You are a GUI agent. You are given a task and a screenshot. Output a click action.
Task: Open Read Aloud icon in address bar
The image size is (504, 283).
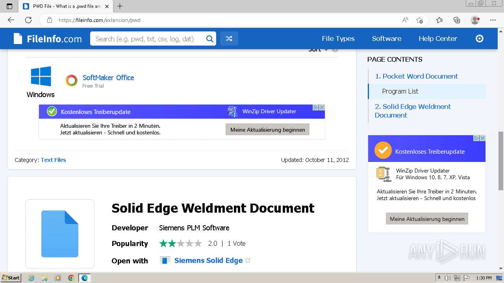coord(405,20)
